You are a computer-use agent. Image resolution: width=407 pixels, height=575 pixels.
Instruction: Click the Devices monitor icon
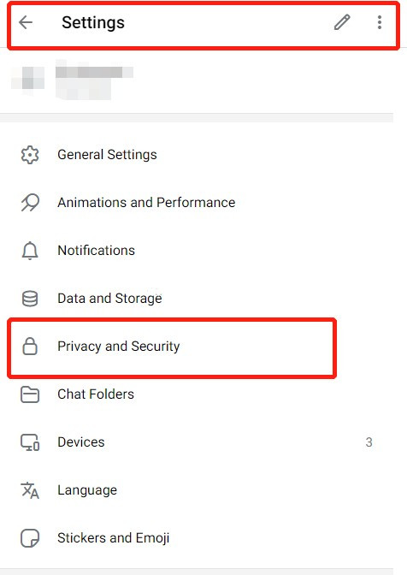30,442
